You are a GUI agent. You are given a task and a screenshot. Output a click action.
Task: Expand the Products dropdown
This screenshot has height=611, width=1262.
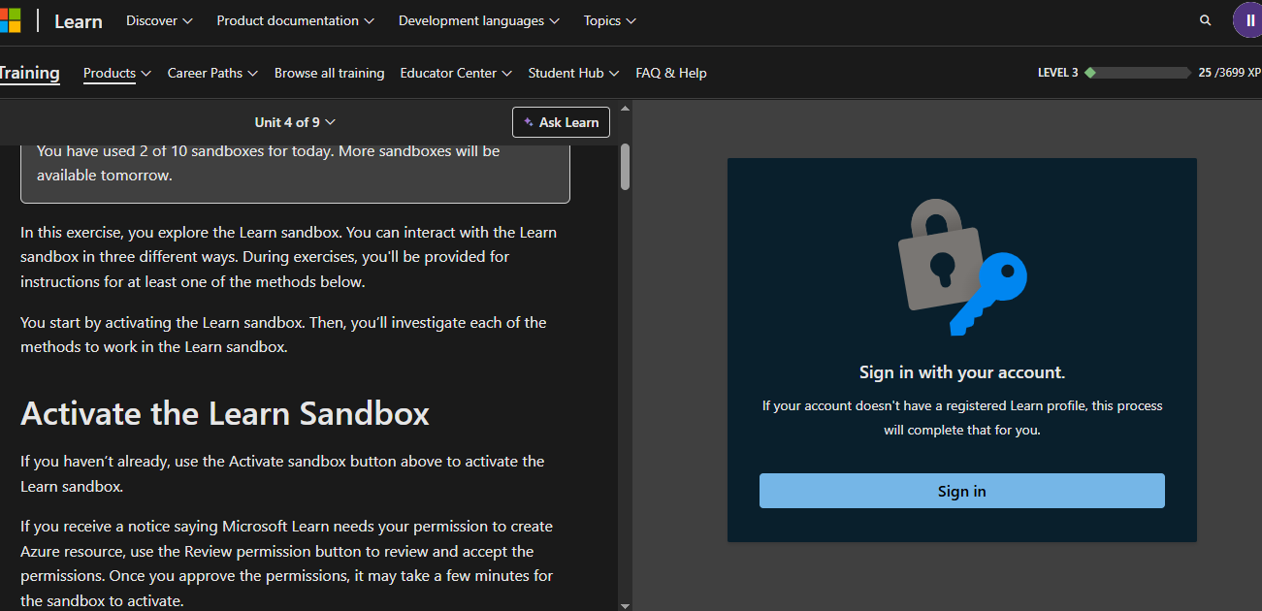(x=117, y=73)
